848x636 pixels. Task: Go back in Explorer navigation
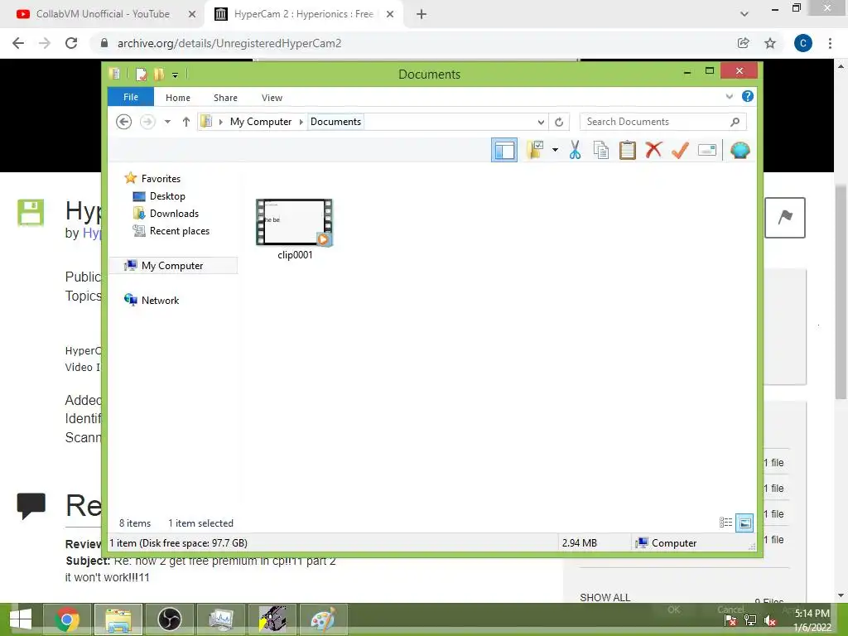(124, 122)
